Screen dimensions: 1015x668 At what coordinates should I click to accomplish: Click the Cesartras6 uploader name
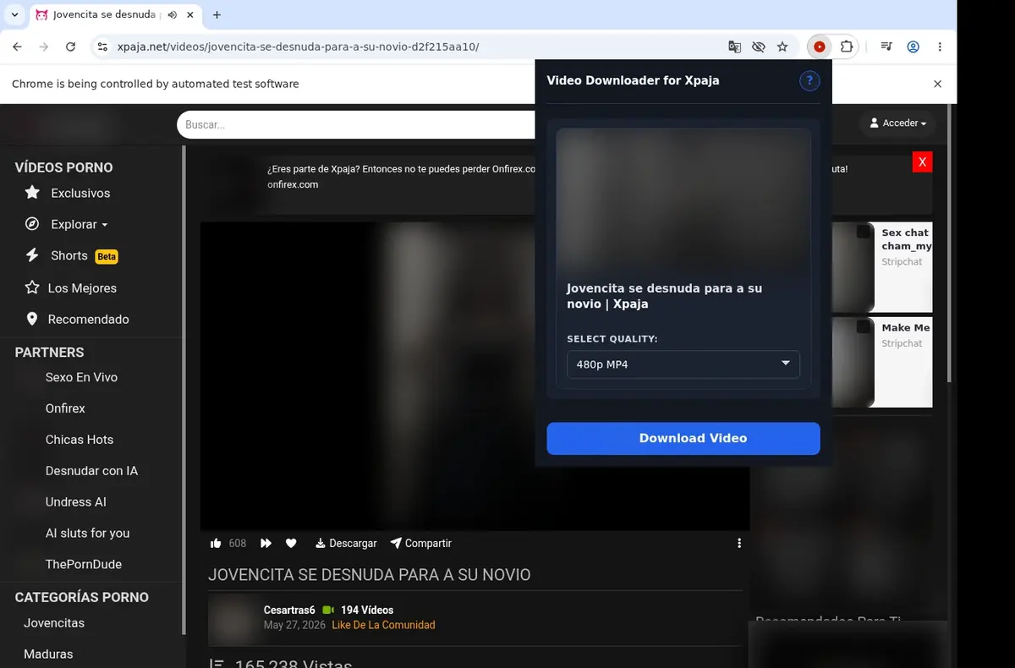[x=289, y=610]
